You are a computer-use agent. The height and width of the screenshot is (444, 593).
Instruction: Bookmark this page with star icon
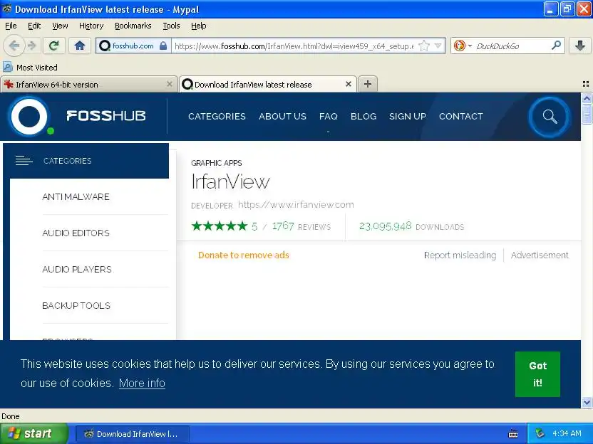pos(424,46)
